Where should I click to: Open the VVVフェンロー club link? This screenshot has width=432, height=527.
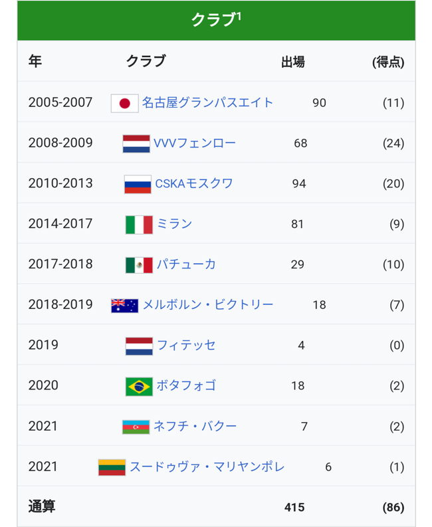(x=195, y=143)
